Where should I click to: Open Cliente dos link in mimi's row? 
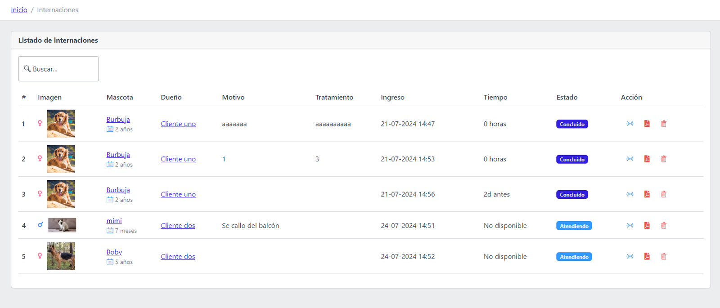(x=178, y=226)
